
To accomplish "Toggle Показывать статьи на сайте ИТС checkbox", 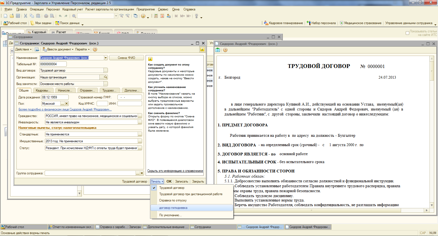I will 407,33.
